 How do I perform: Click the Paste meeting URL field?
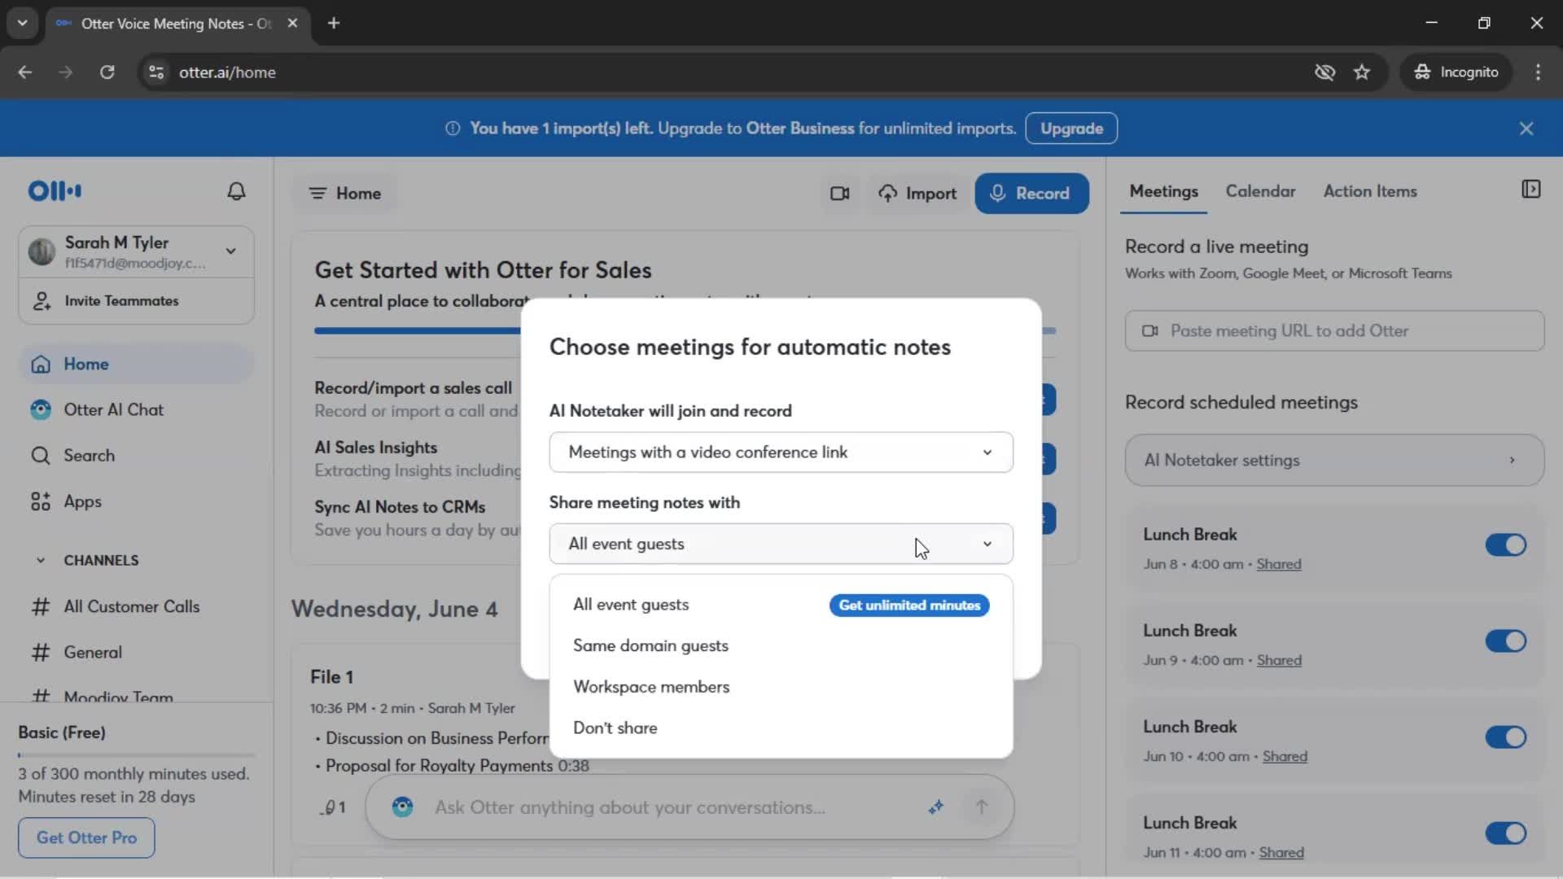tap(1334, 331)
